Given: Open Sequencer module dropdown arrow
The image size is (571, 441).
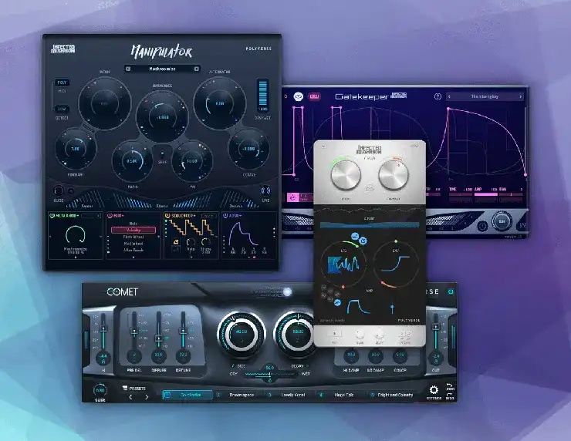Looking at the screenshot, I should 195,216.
